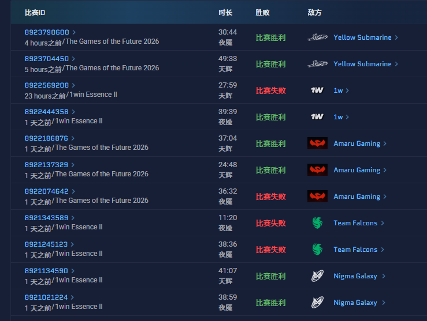The width and height of the screenshot is (427, 321).
Task: Open Nigma Galaxy link in 38:59 match
Action: (x=355, y=303)
